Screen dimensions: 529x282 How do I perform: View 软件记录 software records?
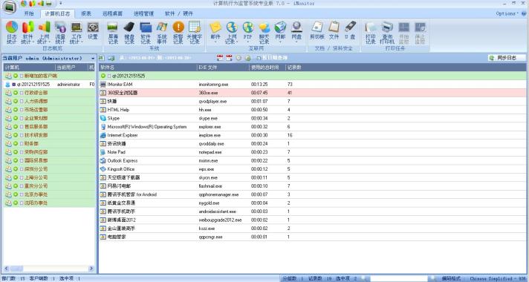coord(146,33)
